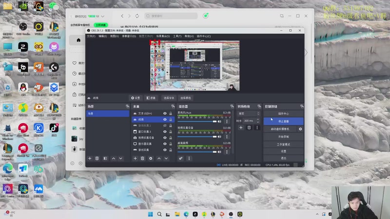Open three-dot menu in 转场特效 dock
The height and width of the screenshot is (219, 390).
click(x=257, y=128)
